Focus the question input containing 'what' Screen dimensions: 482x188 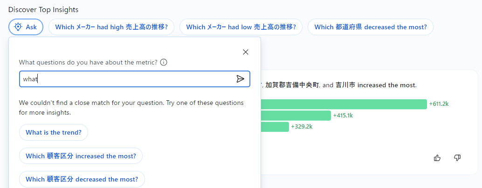pos(126,79)
